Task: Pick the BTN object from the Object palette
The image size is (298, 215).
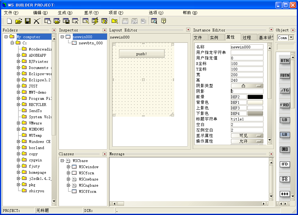Action: (x=285, y=61)
